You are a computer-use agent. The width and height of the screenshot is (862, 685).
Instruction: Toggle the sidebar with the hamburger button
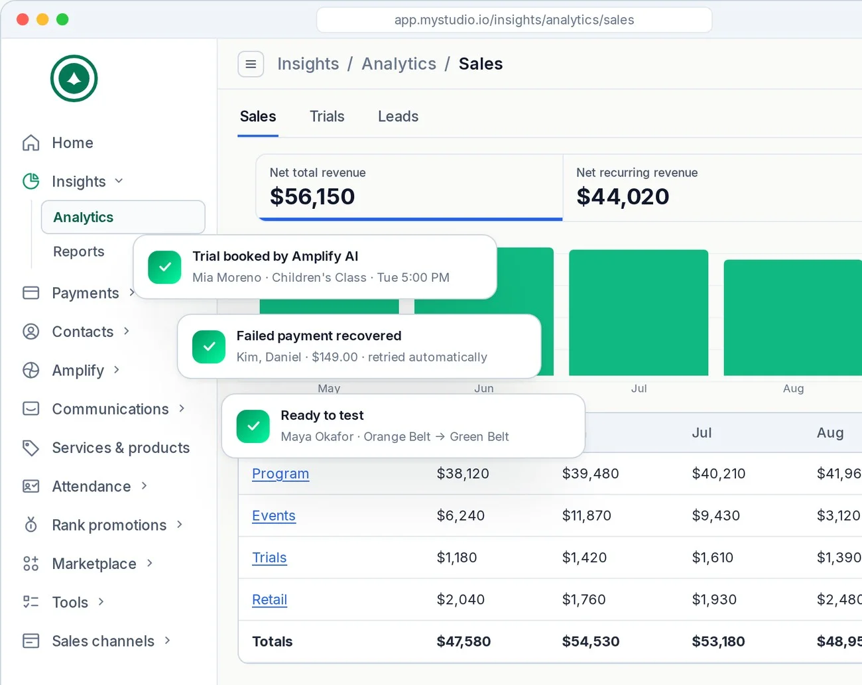[251, 64]
